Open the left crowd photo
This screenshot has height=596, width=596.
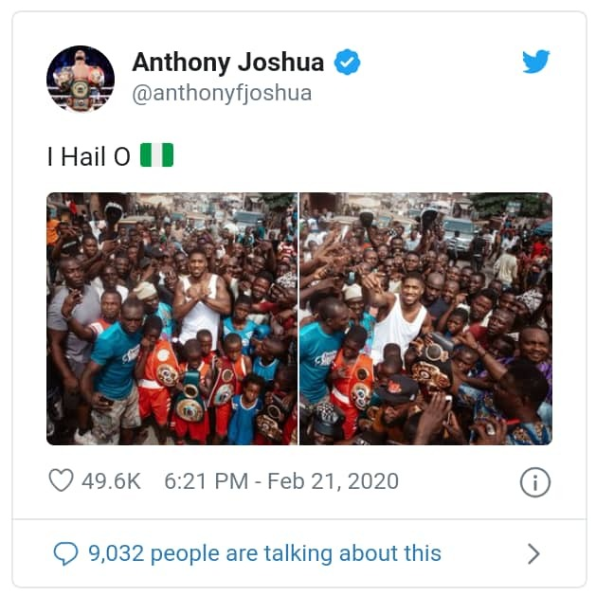[172, 318]
